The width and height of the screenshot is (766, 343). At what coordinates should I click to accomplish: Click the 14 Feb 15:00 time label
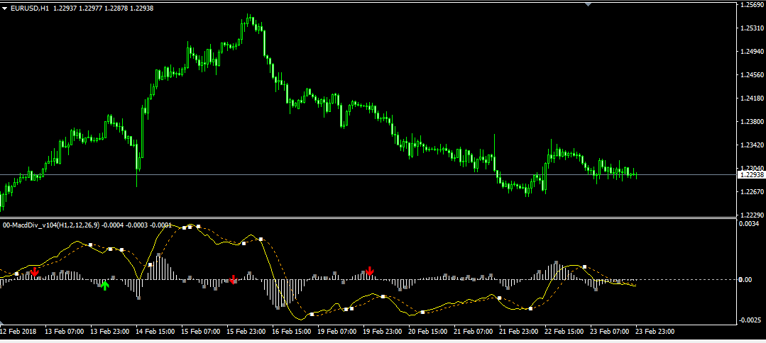(x=155, y=332)
